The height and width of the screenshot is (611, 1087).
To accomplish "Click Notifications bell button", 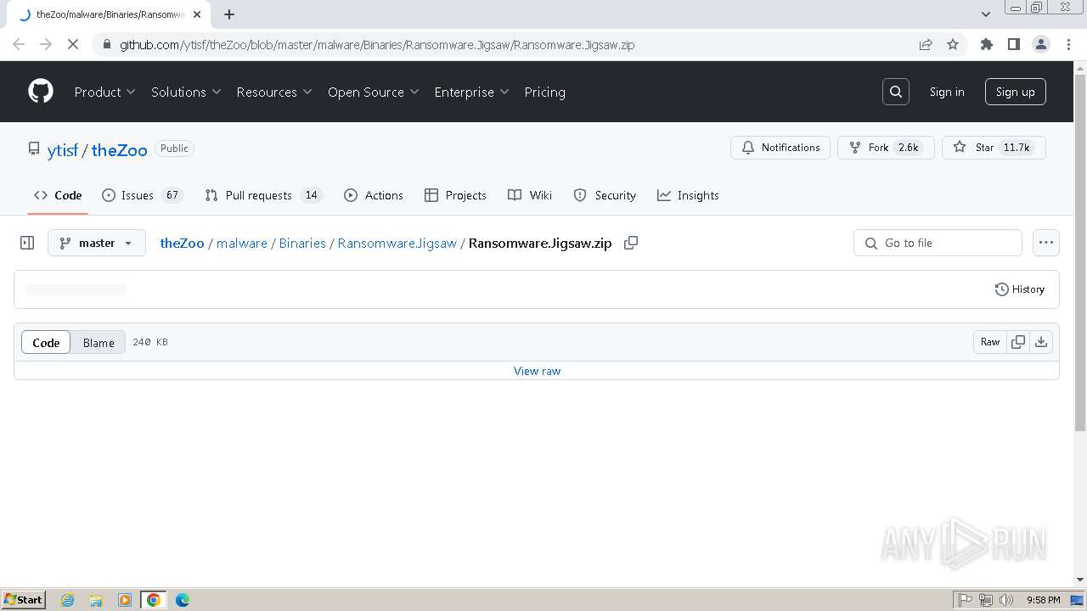I will [x=780, y=148].
